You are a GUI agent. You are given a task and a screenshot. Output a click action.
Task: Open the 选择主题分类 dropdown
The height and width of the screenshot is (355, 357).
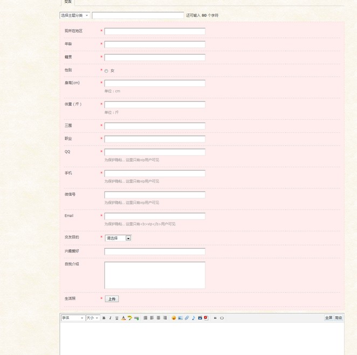(x=74, y=16)
